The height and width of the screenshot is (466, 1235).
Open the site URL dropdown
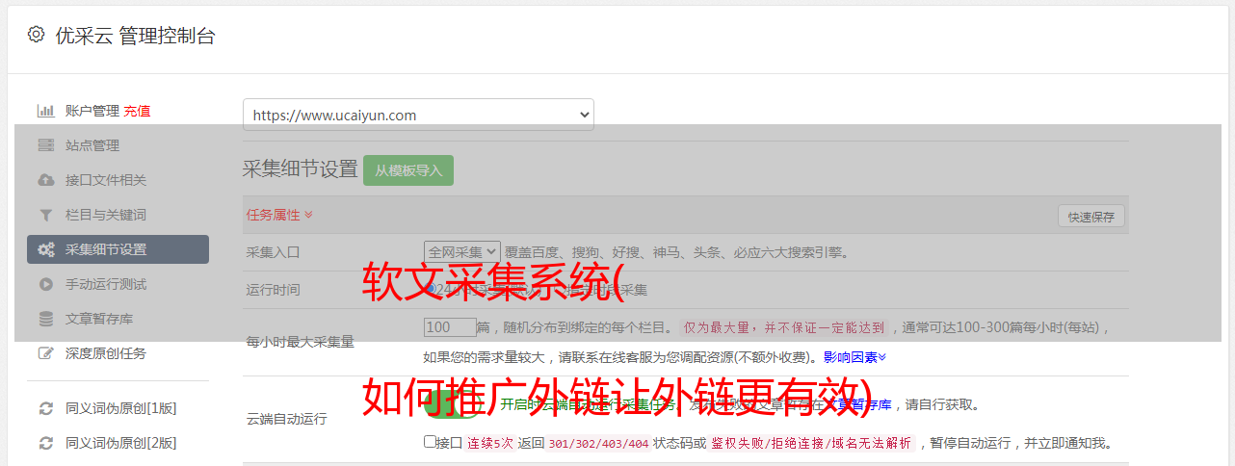[x=418, y=115]
